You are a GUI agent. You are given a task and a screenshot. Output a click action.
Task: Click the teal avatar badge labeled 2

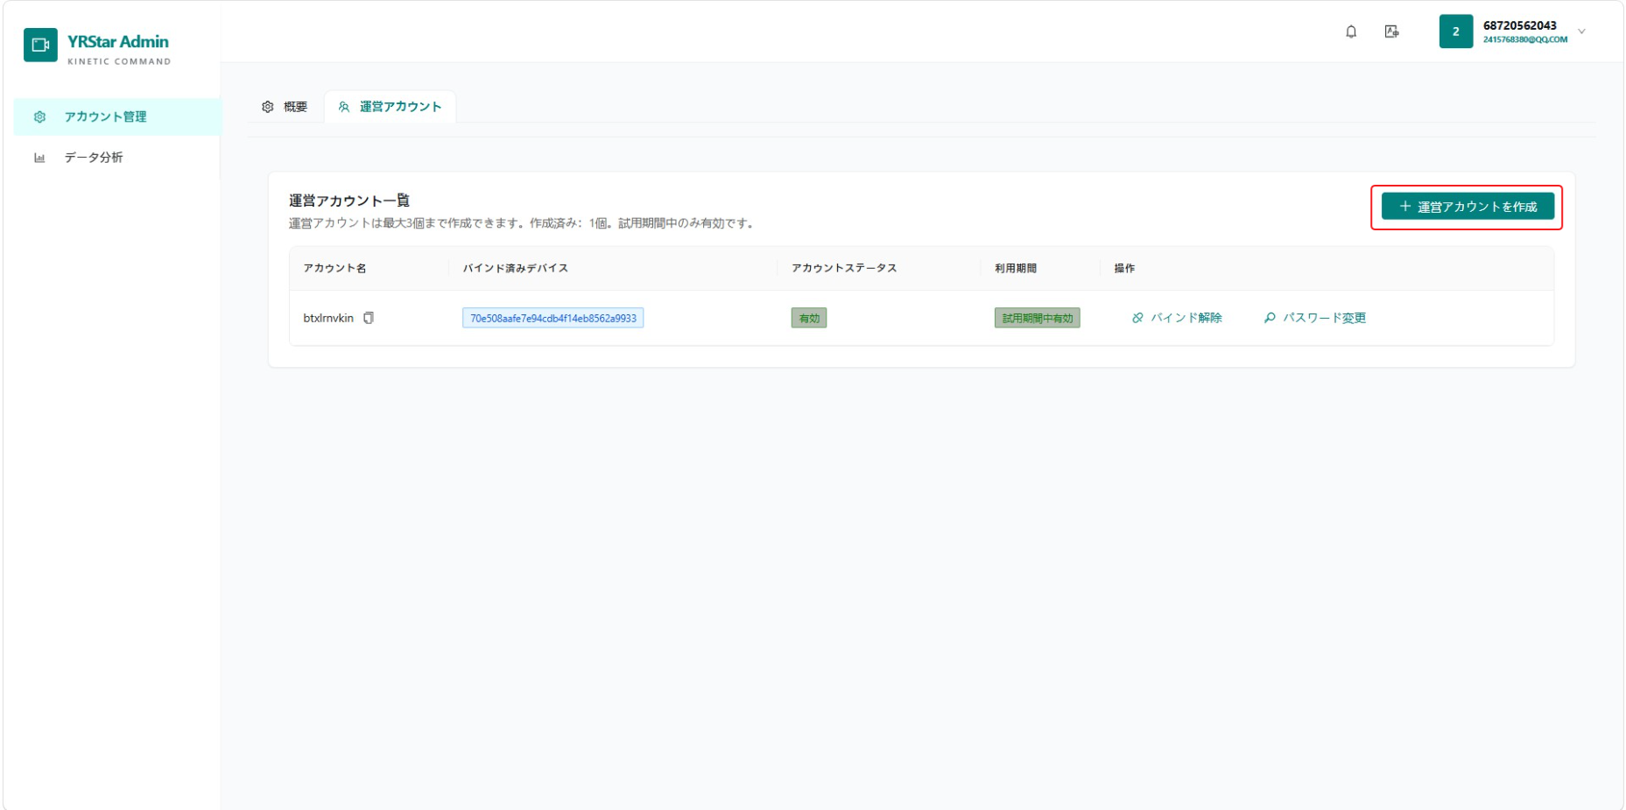(x=1456, y=32)
